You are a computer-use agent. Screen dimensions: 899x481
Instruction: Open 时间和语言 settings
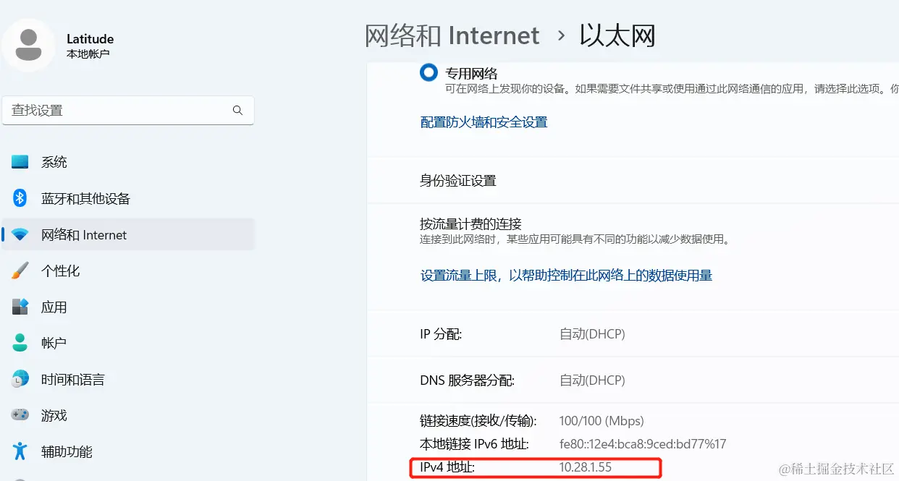(x=128, y=379)
